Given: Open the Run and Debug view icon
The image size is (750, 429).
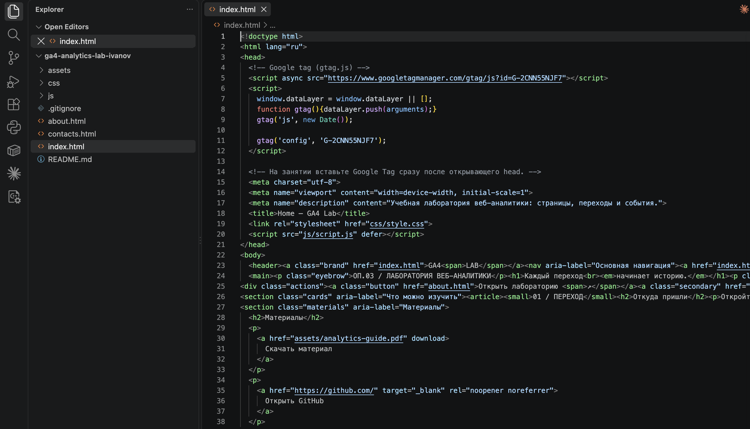Looking at the screenshot, I should [14, 81].
